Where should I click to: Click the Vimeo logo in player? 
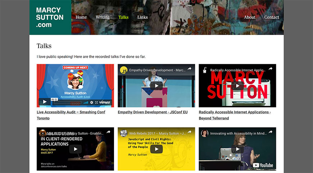pyautogui.click(x=105, y=102)
